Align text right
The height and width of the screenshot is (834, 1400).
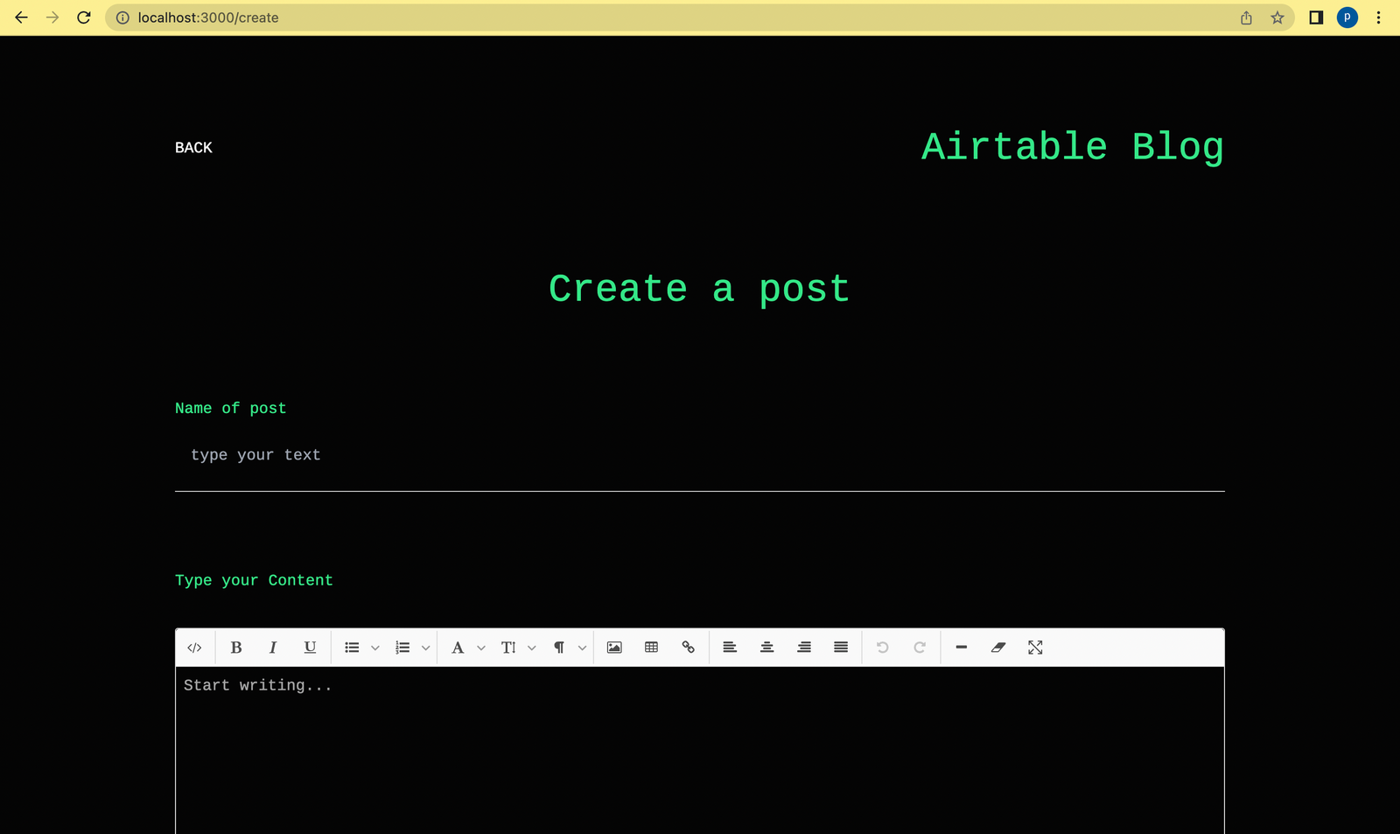804,648
